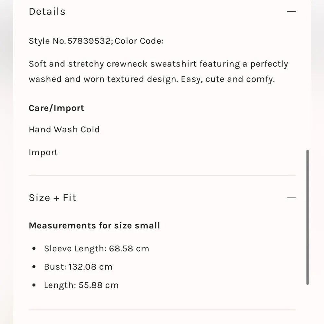Click the 'Soft and stretchy crewneck' text line

click(x=158, y=64)
